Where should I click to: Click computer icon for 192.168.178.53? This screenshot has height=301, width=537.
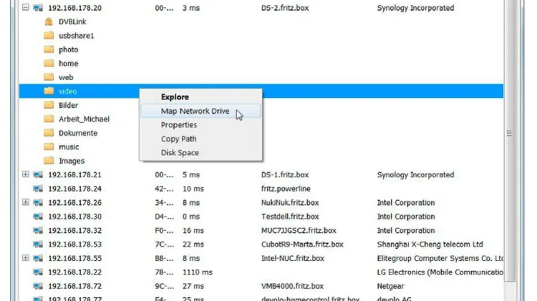click(x=38, y=245)
